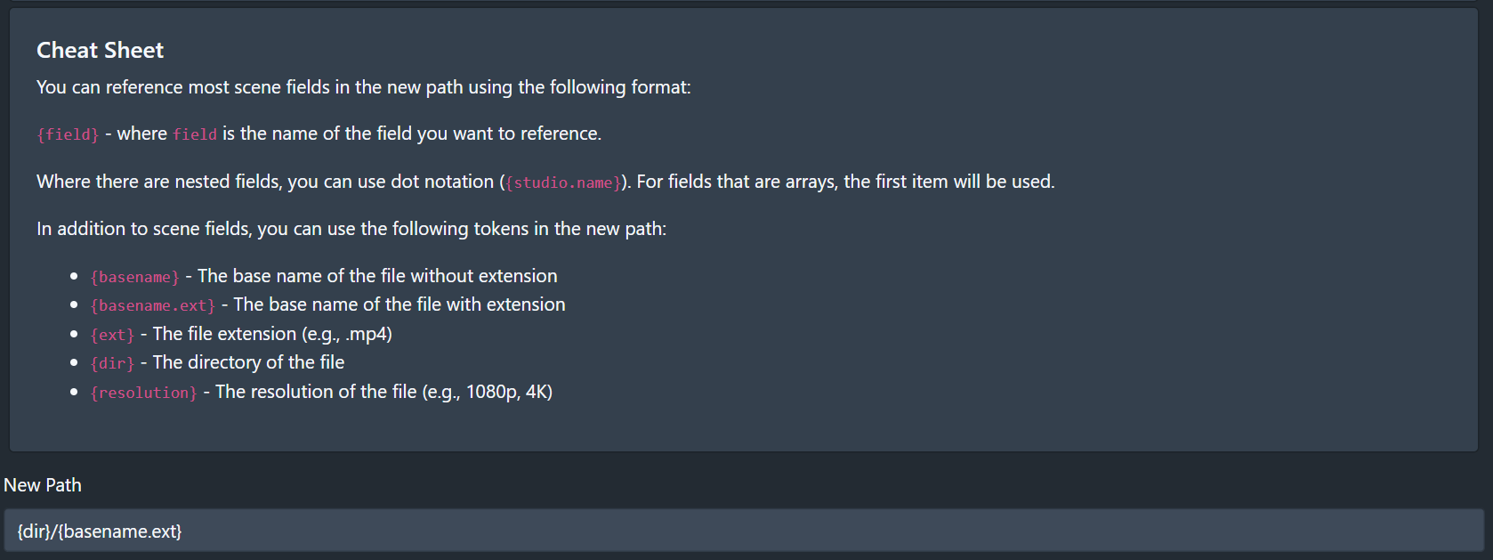Click the {ext} token in list
Image resolution: width=1493 pixels, height=560 pixels.
point(112,335)
